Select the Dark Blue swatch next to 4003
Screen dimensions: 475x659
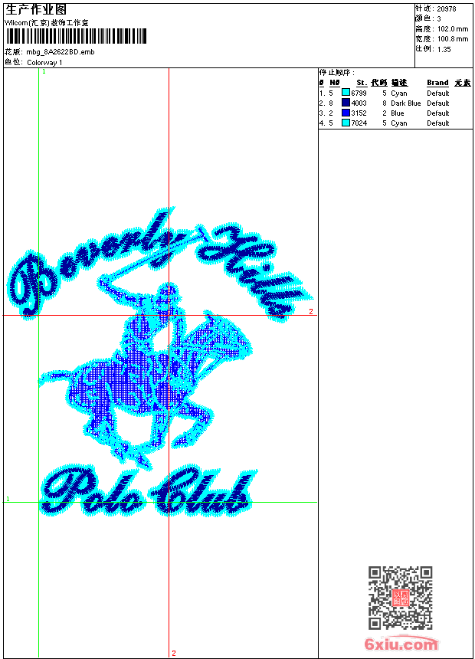[x=346, y=103]
